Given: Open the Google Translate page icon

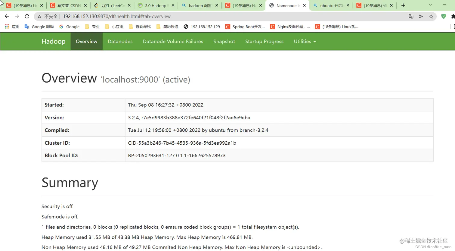Looking at the screenshot, I should click(411, 17).
